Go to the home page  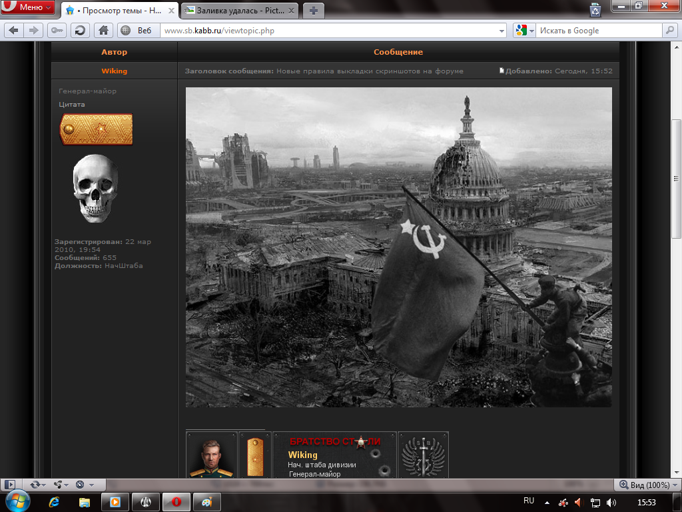click(103, 31)
